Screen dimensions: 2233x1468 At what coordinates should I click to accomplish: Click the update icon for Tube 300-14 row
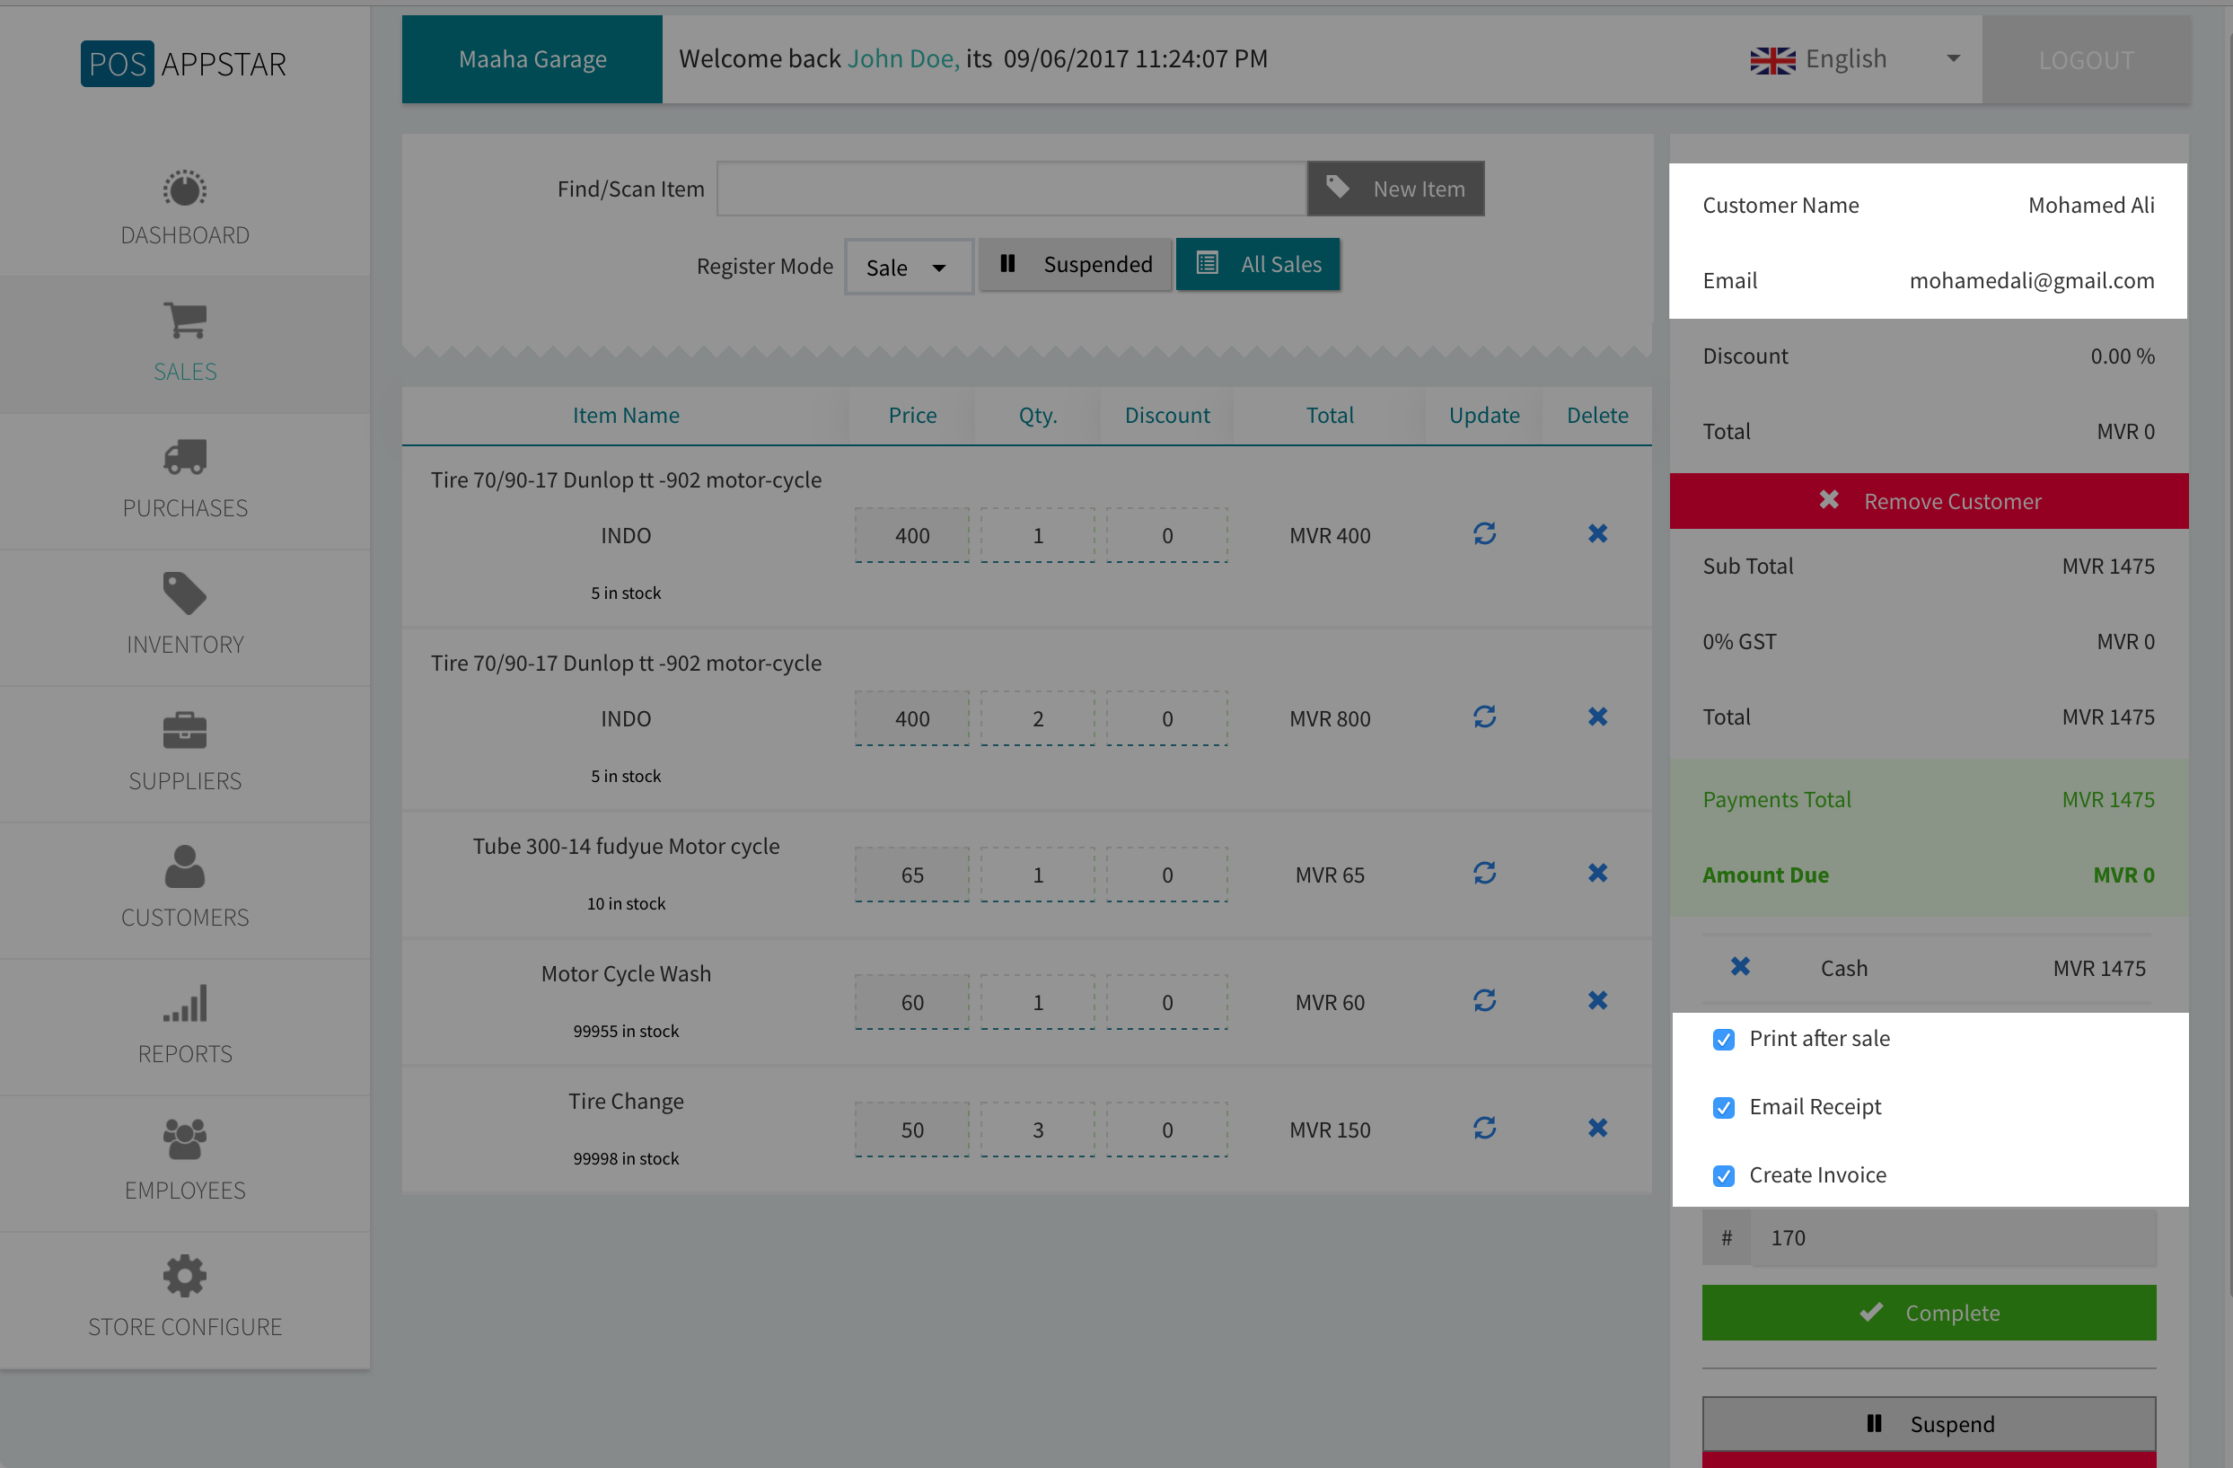tap(1483, 874)
